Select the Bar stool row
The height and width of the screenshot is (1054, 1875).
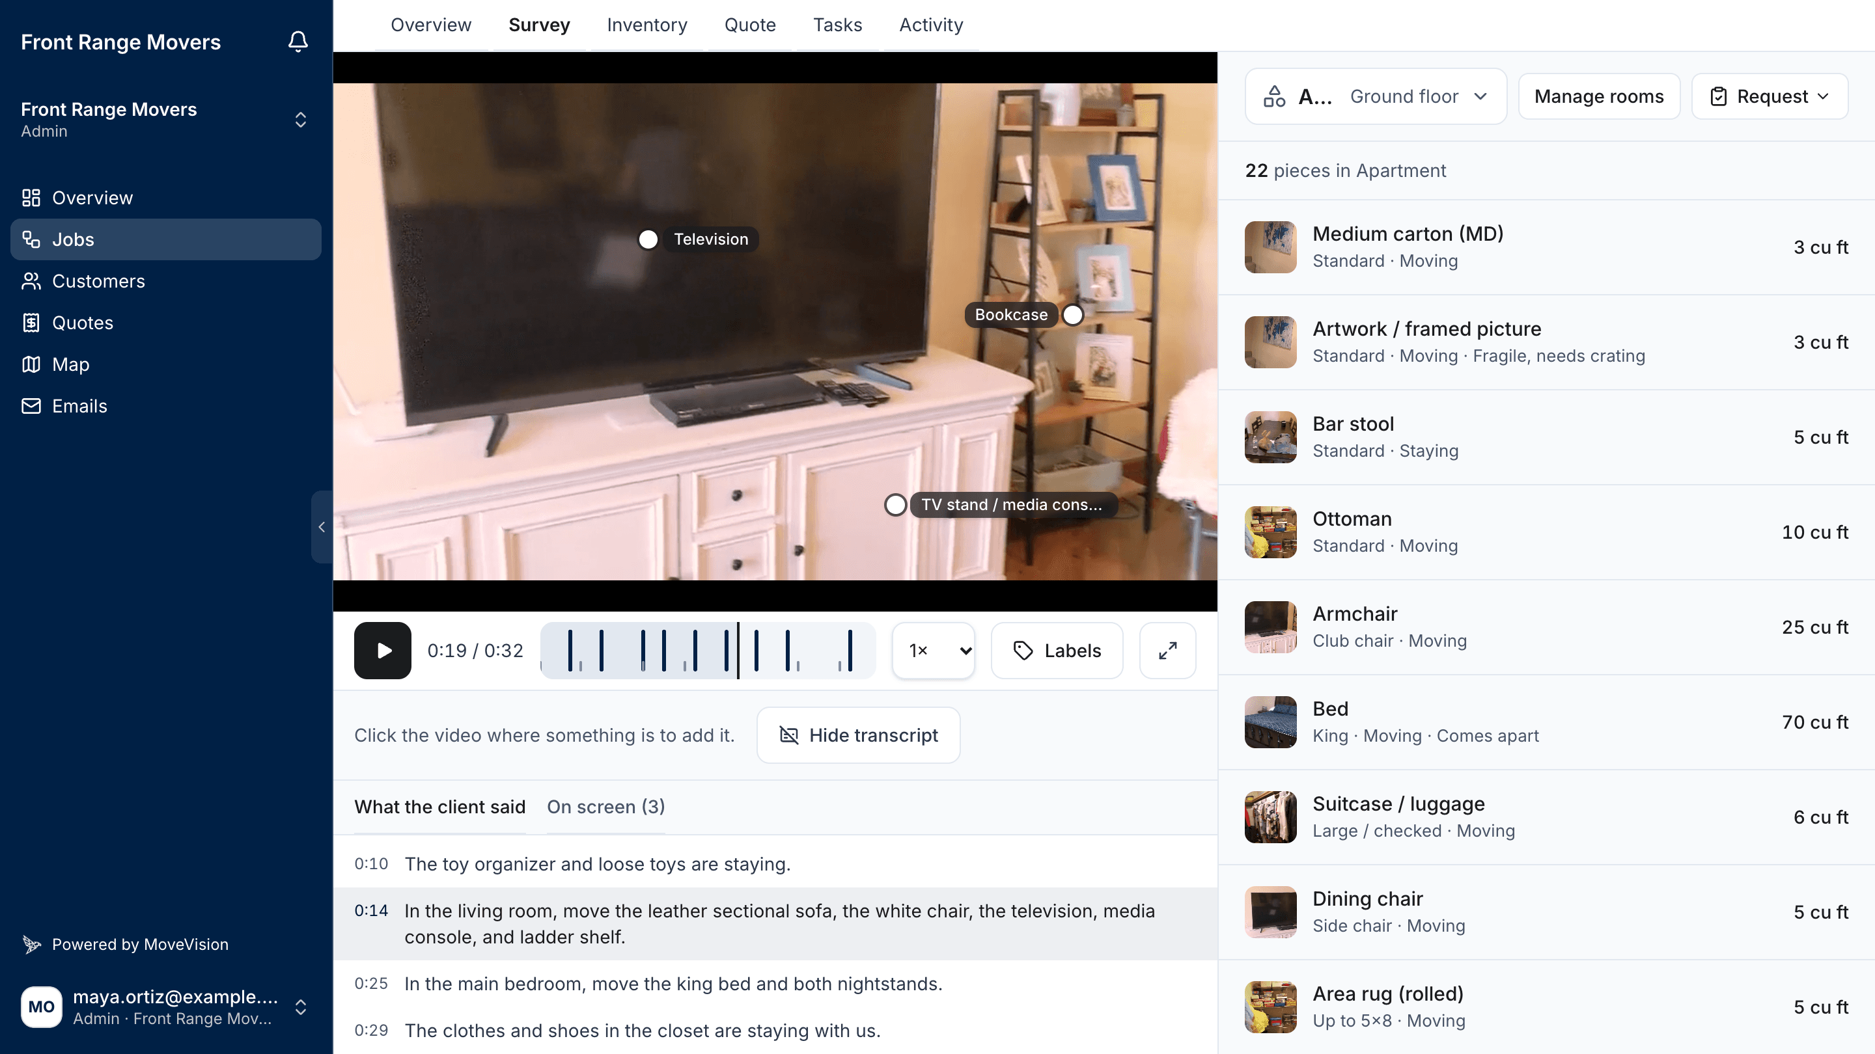pos(1546,437)
